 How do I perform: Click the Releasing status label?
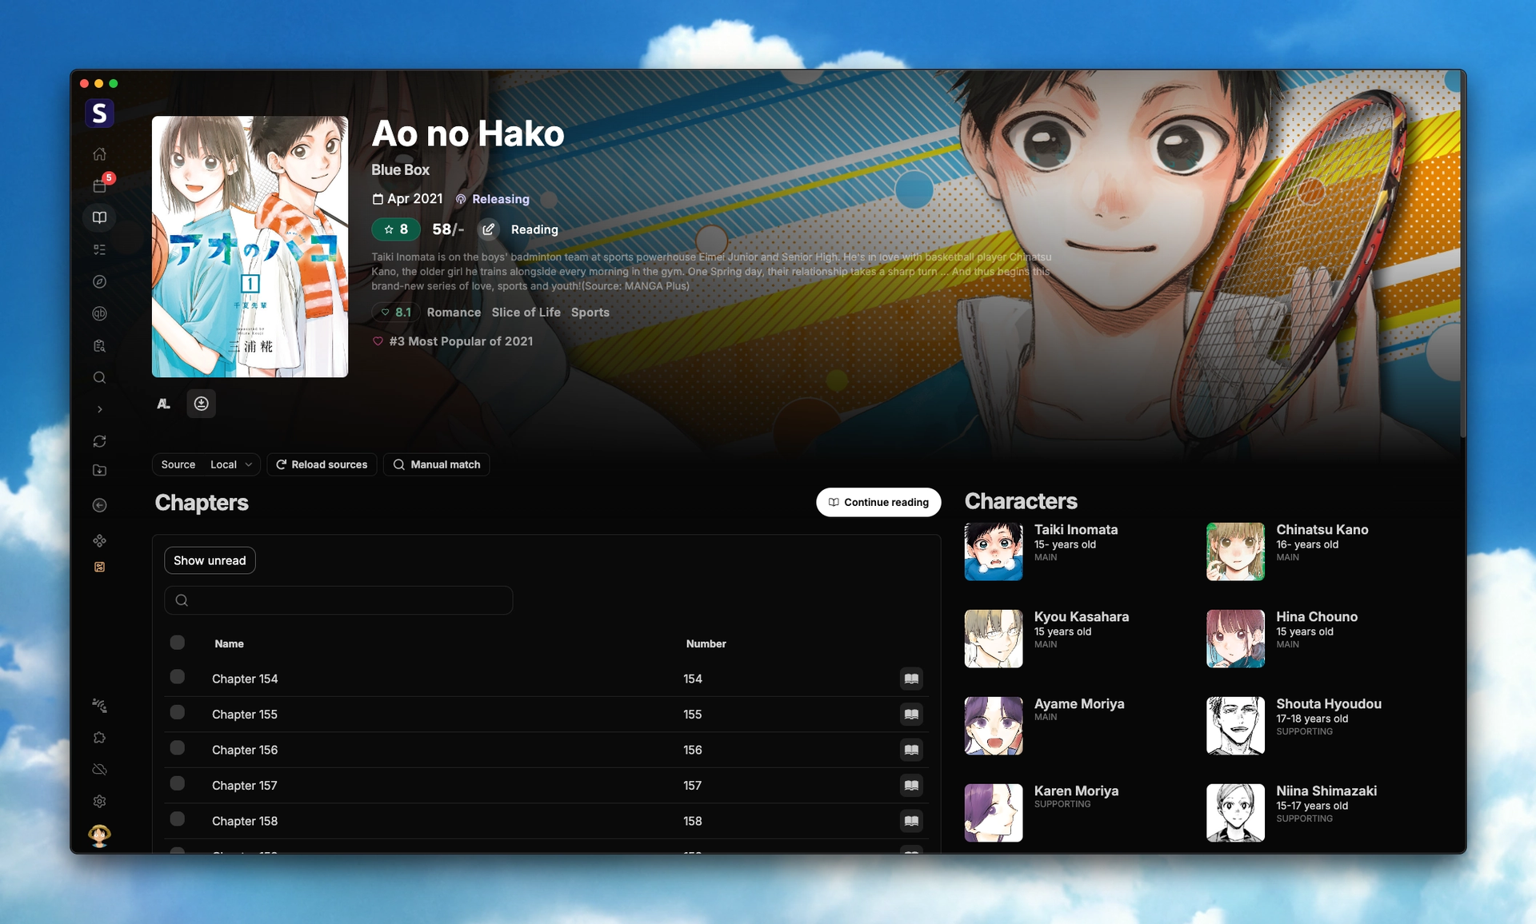pyautogui.click(x=501, y=199)
